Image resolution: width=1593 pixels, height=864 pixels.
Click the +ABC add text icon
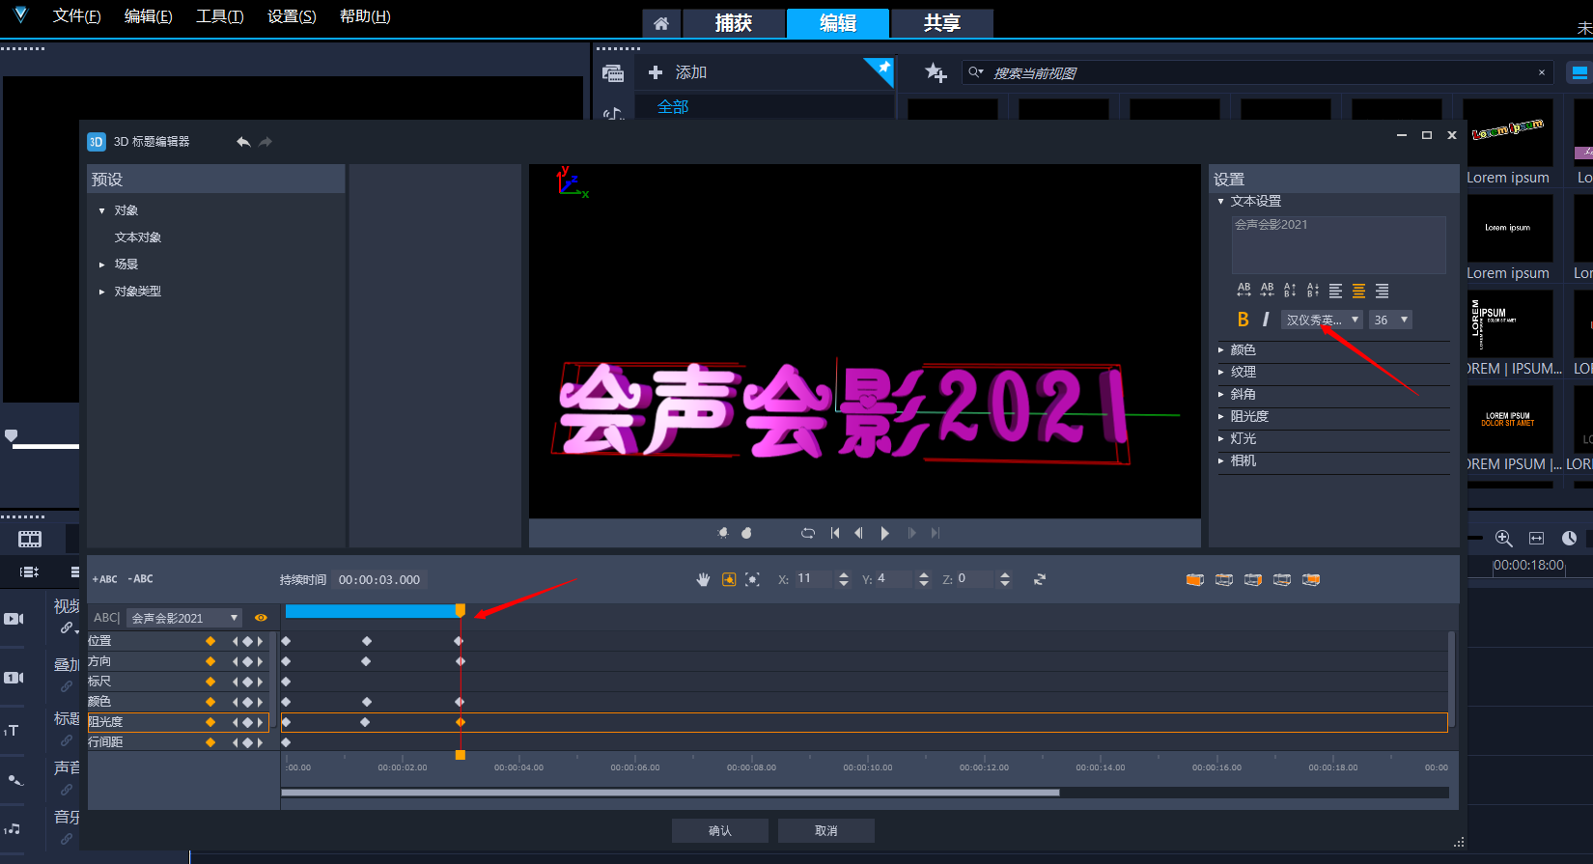(104, 579)
